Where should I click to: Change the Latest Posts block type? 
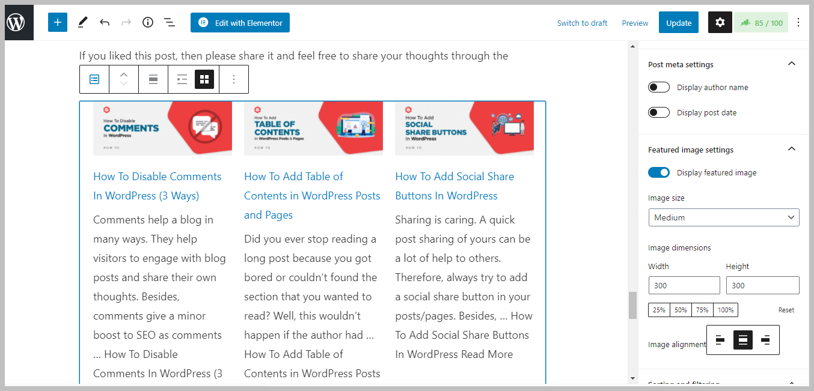pyautogui.click(x=94, y=79)
